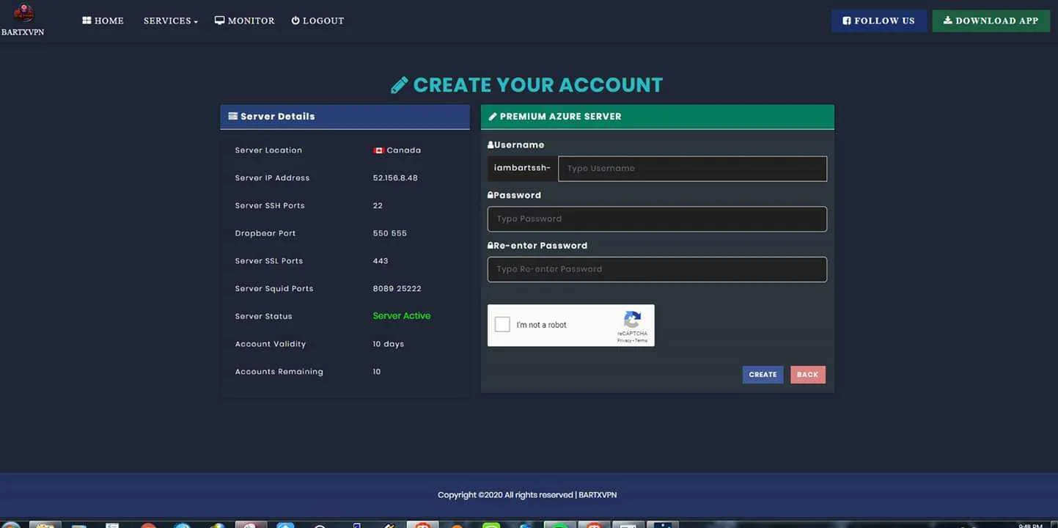This screenshot has width=1058, height=528.
Task: Click the CREATE button
Action: tap(763, 375)
